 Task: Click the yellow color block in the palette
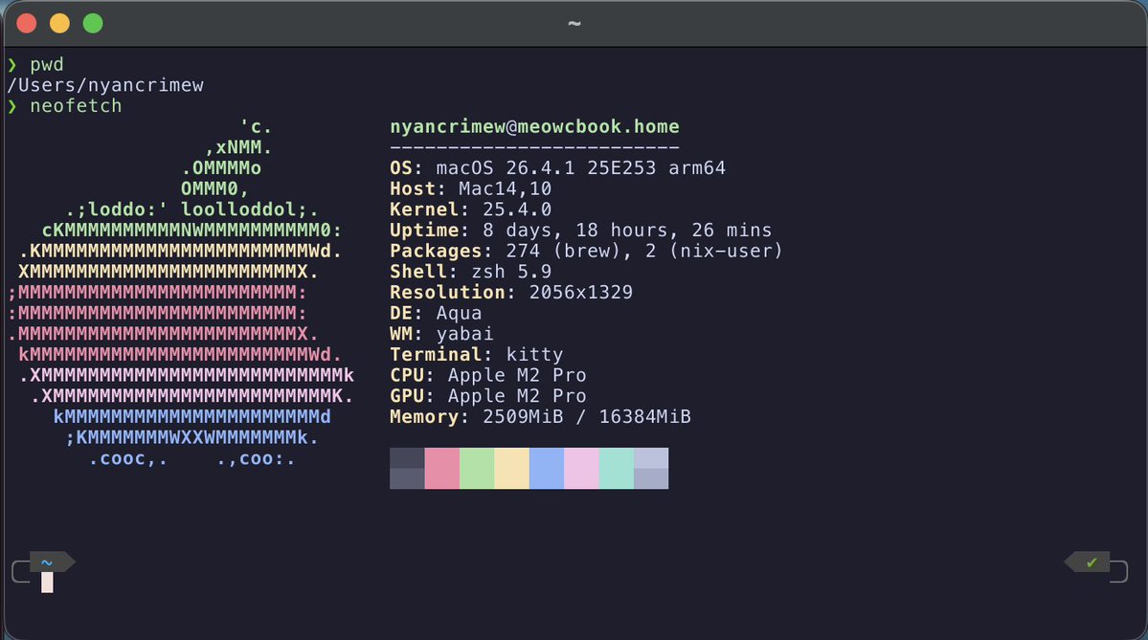pyautogui.click(x=512, y=468)
